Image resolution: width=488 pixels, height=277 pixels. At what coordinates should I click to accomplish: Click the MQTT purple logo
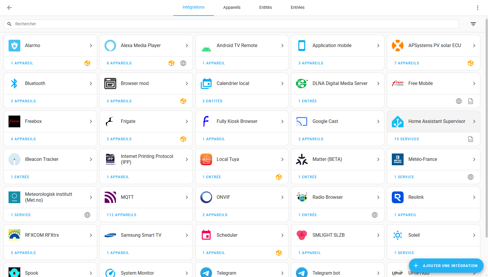click(110, 197)
